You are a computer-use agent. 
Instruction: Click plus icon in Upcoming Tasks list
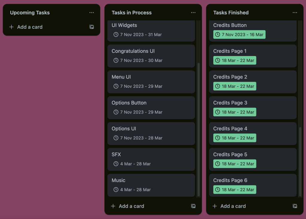(x=12, y=27)
